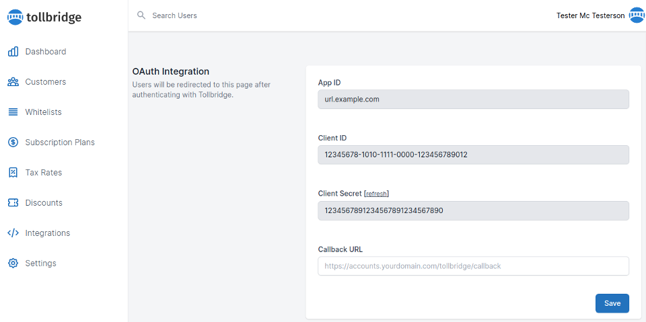Open the Tax Rates section
Image resolution: width=646 pixels, height=322 pixels.
[x=44, y=173]
